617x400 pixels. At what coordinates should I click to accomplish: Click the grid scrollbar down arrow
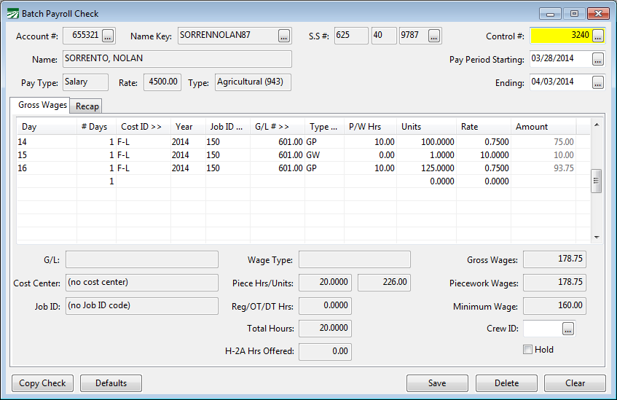click(597, 237)
